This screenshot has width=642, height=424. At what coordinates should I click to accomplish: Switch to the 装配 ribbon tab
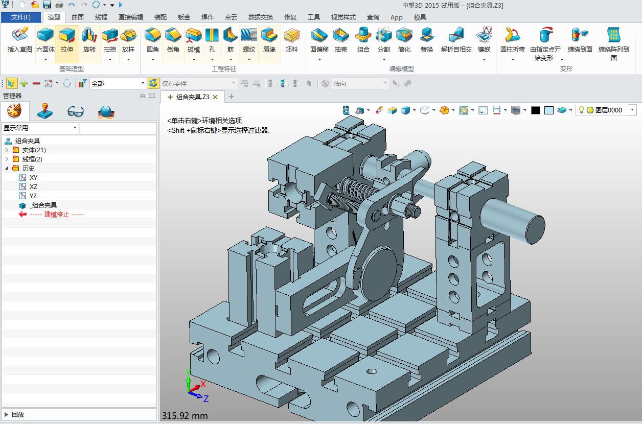[160, 17]
